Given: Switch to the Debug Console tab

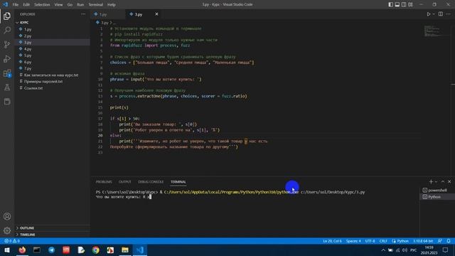Looking at the screenshot, I should 151,182.
